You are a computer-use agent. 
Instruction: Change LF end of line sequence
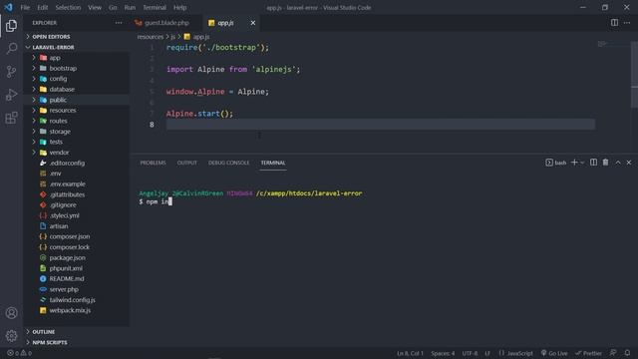[x=487, y=353]
